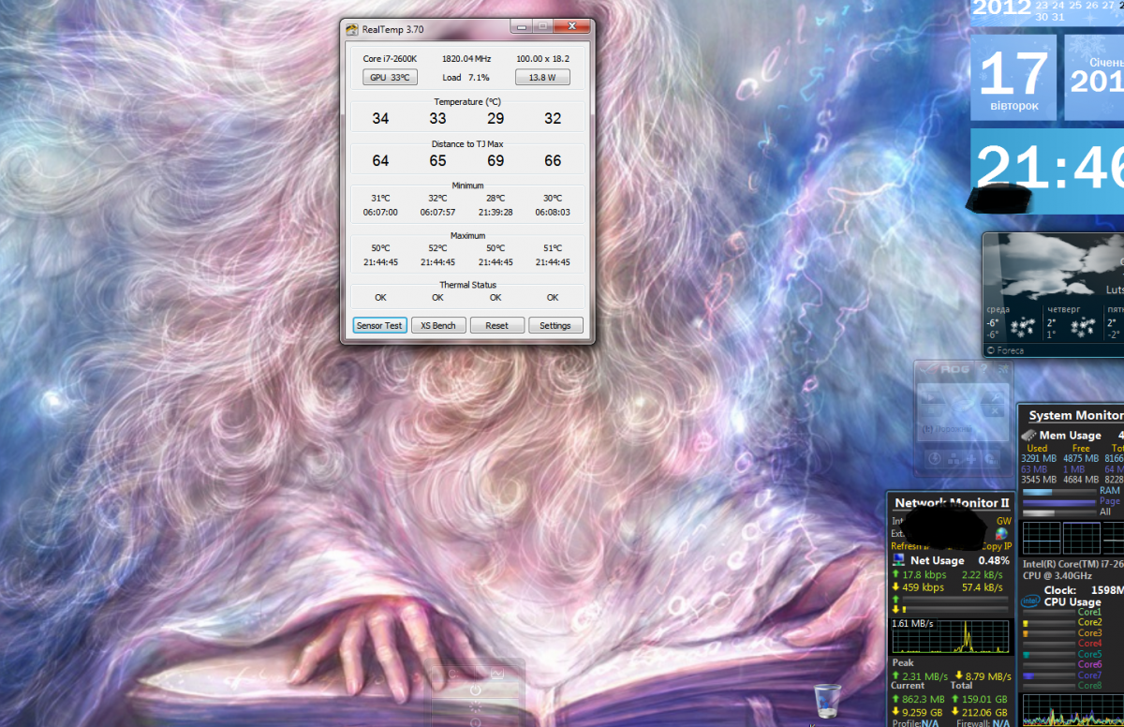Click the memory chip icon beside Mem Usage
The image size is (1124, 727).
click(1028, 436)
